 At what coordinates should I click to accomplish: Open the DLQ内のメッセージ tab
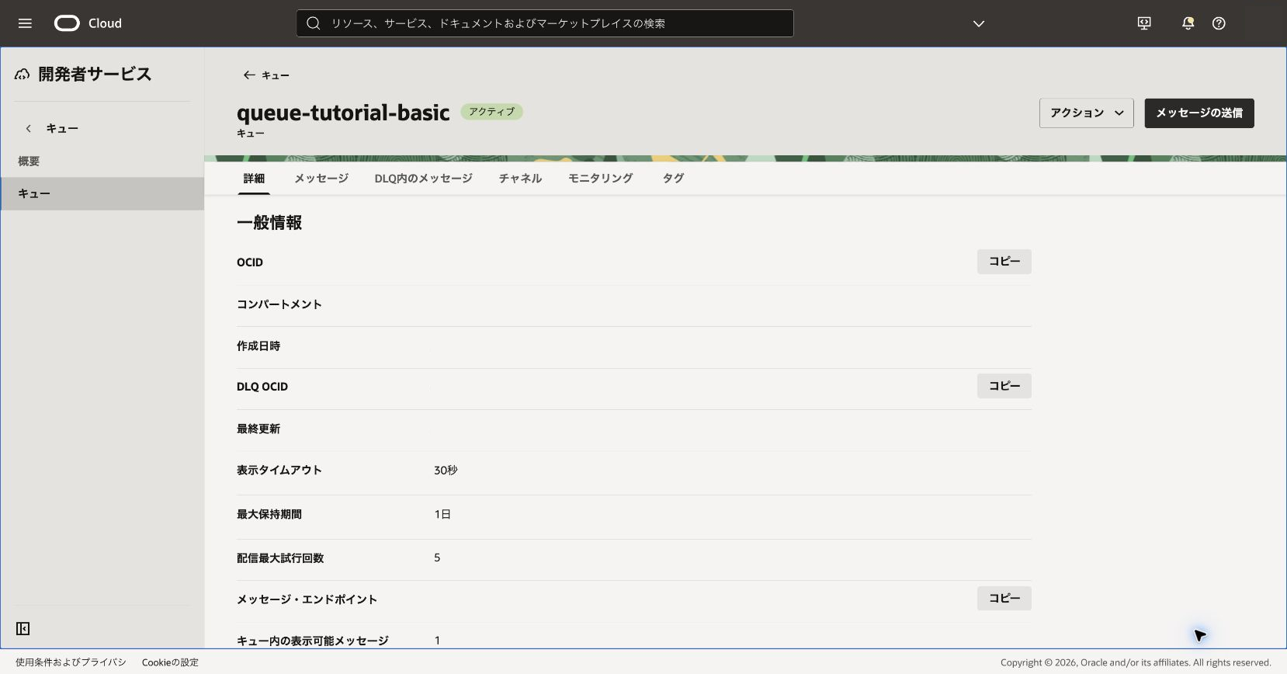click(423, 178)
